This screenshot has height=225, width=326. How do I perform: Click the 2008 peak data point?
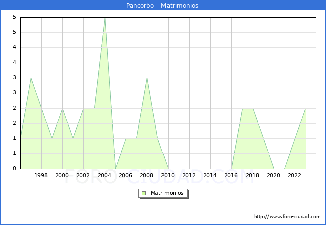[147, 78]
